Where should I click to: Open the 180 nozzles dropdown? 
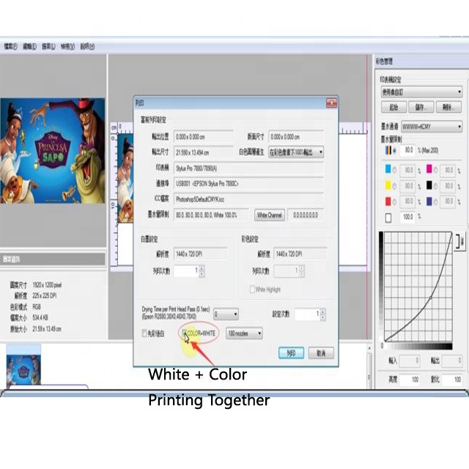(x=244, y=333)
